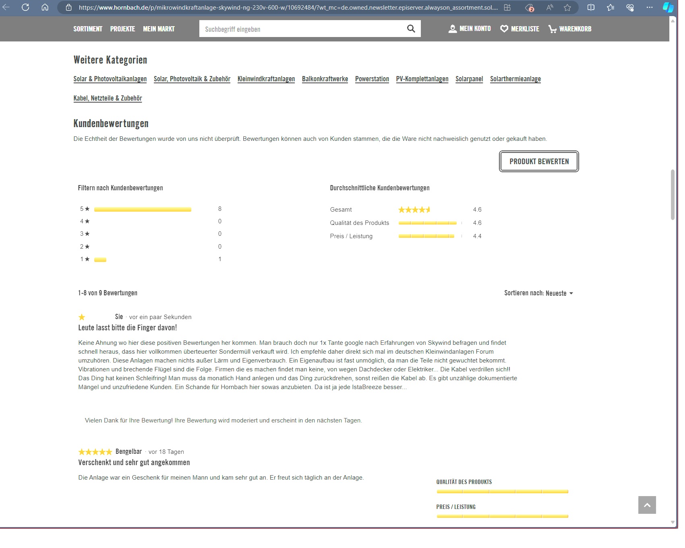
Task: Click the search magnifier icon
Action: point(411,29)
